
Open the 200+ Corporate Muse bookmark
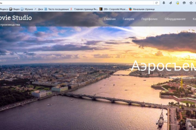113,9
